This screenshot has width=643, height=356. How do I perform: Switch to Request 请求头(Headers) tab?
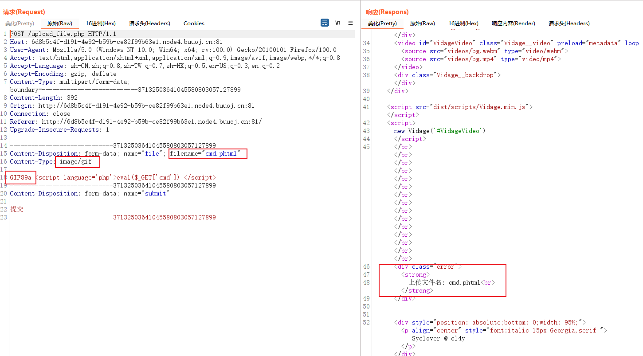click(x=149, y=23)
